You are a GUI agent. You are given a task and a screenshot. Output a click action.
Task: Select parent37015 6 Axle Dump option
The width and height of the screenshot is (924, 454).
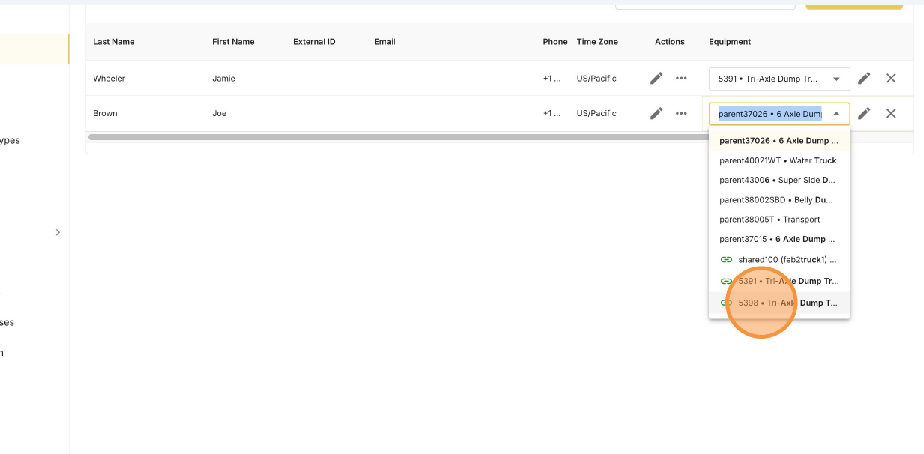point(779,239)
